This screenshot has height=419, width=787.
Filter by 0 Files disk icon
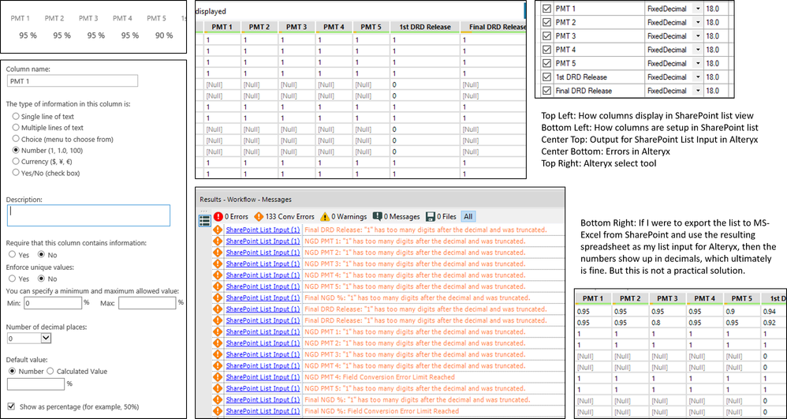(x=430, y=216)
